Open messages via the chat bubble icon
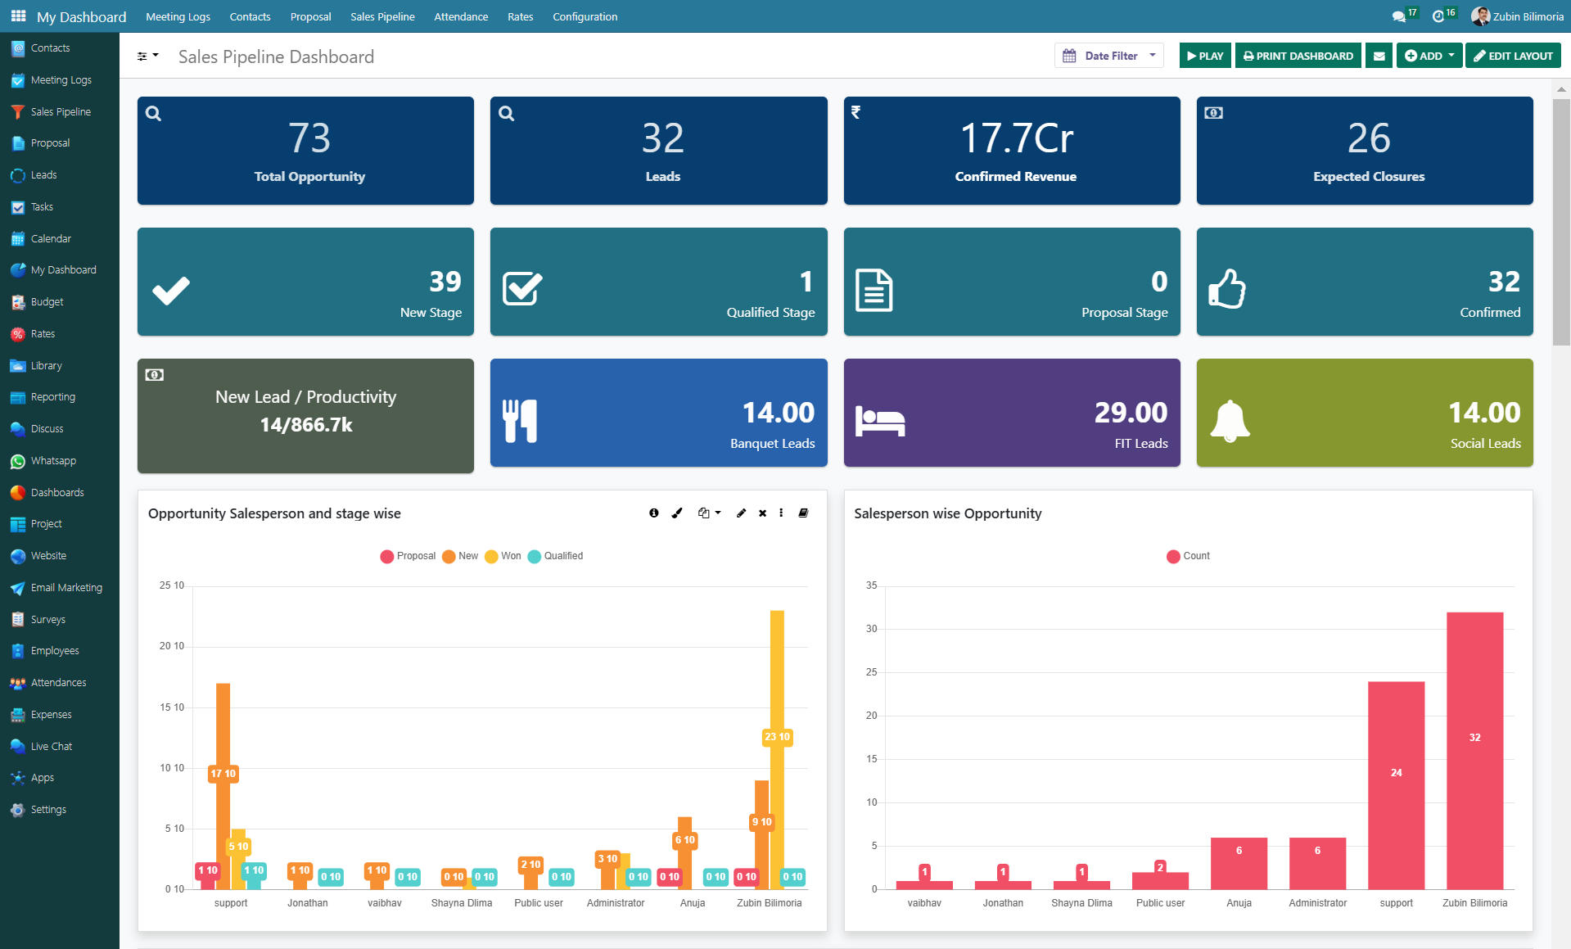 click(1401, 16)
